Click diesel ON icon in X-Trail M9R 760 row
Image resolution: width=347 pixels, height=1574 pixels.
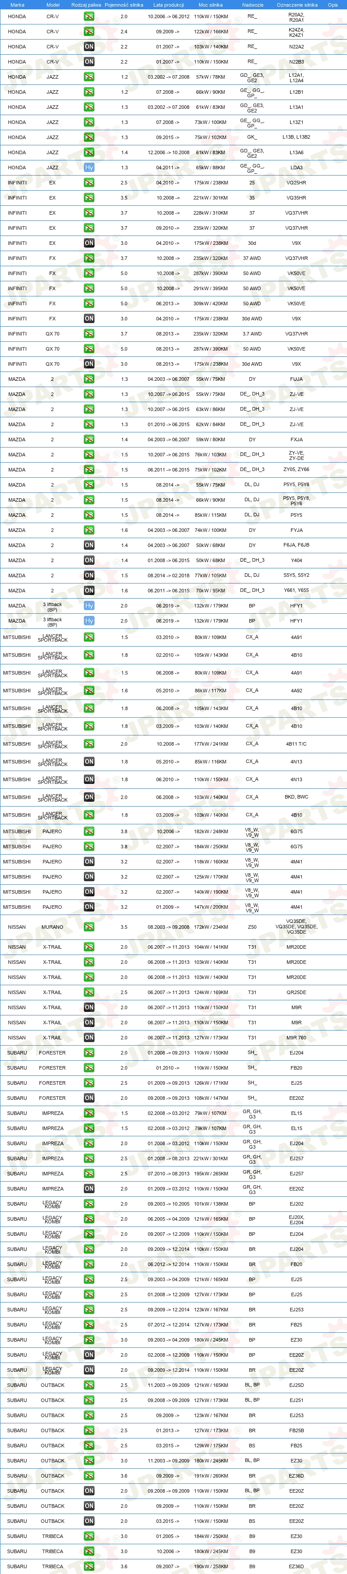tap(89, 1038)
